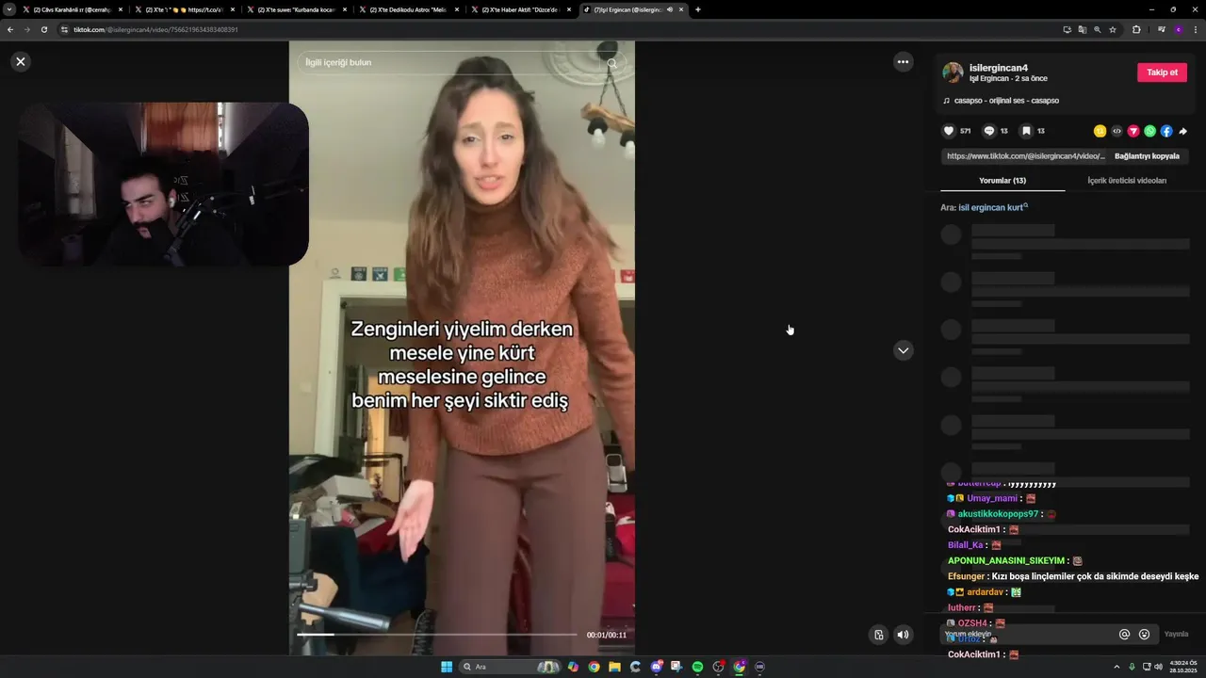
Task: Toggle auto-scroll icon next to volume
Action: click(x=878, y=635)
